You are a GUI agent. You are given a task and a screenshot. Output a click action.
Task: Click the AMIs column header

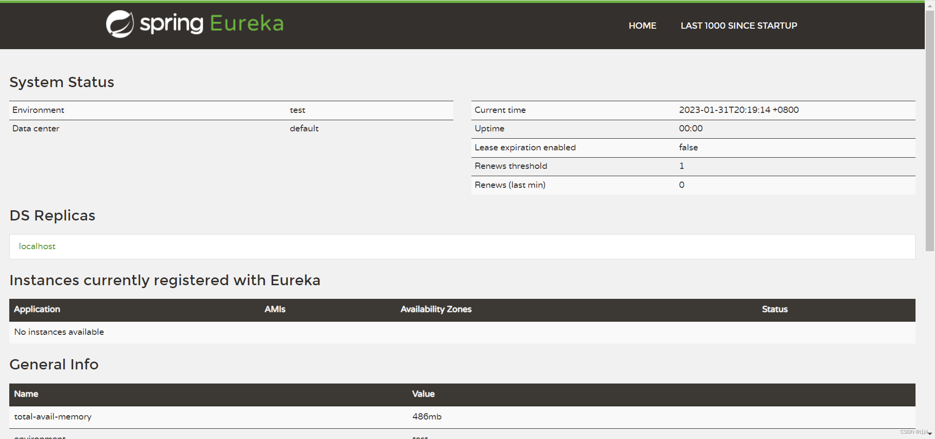point(275,310)
